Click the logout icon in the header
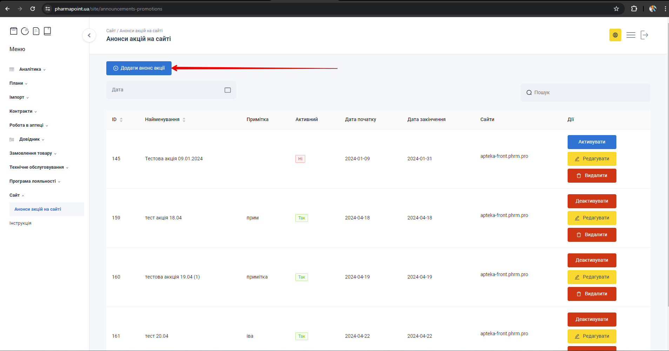The image size is (669, 351). point(644,35)
